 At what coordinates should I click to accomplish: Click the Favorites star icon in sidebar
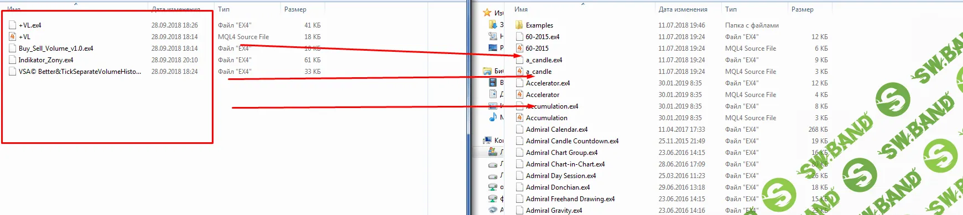coord(487,12)
